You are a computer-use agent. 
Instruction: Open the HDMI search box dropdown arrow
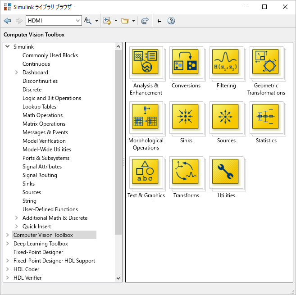pyautogui.click(x=78, y=21)
